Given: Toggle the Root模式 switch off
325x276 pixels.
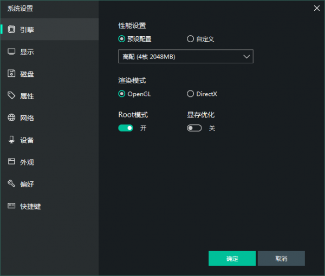Looking at the screenshot, I should pos(126,128).
